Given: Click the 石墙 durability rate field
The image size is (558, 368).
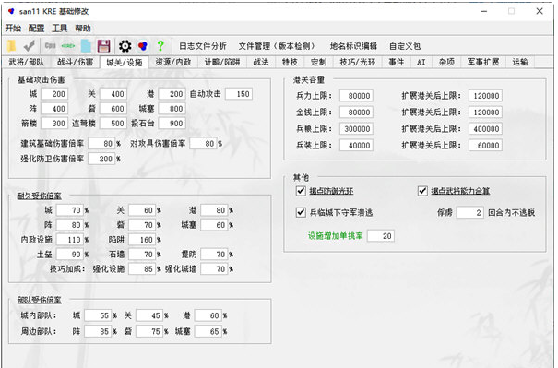Looking at the screenshot, I should click(142, 255).
